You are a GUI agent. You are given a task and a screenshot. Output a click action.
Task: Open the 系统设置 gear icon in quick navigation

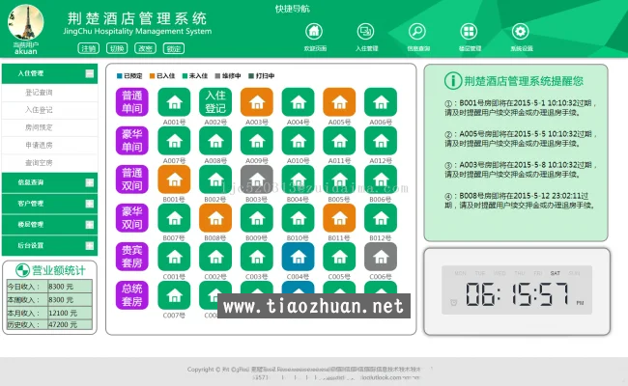pyautogui.click(x=520, y=31)
